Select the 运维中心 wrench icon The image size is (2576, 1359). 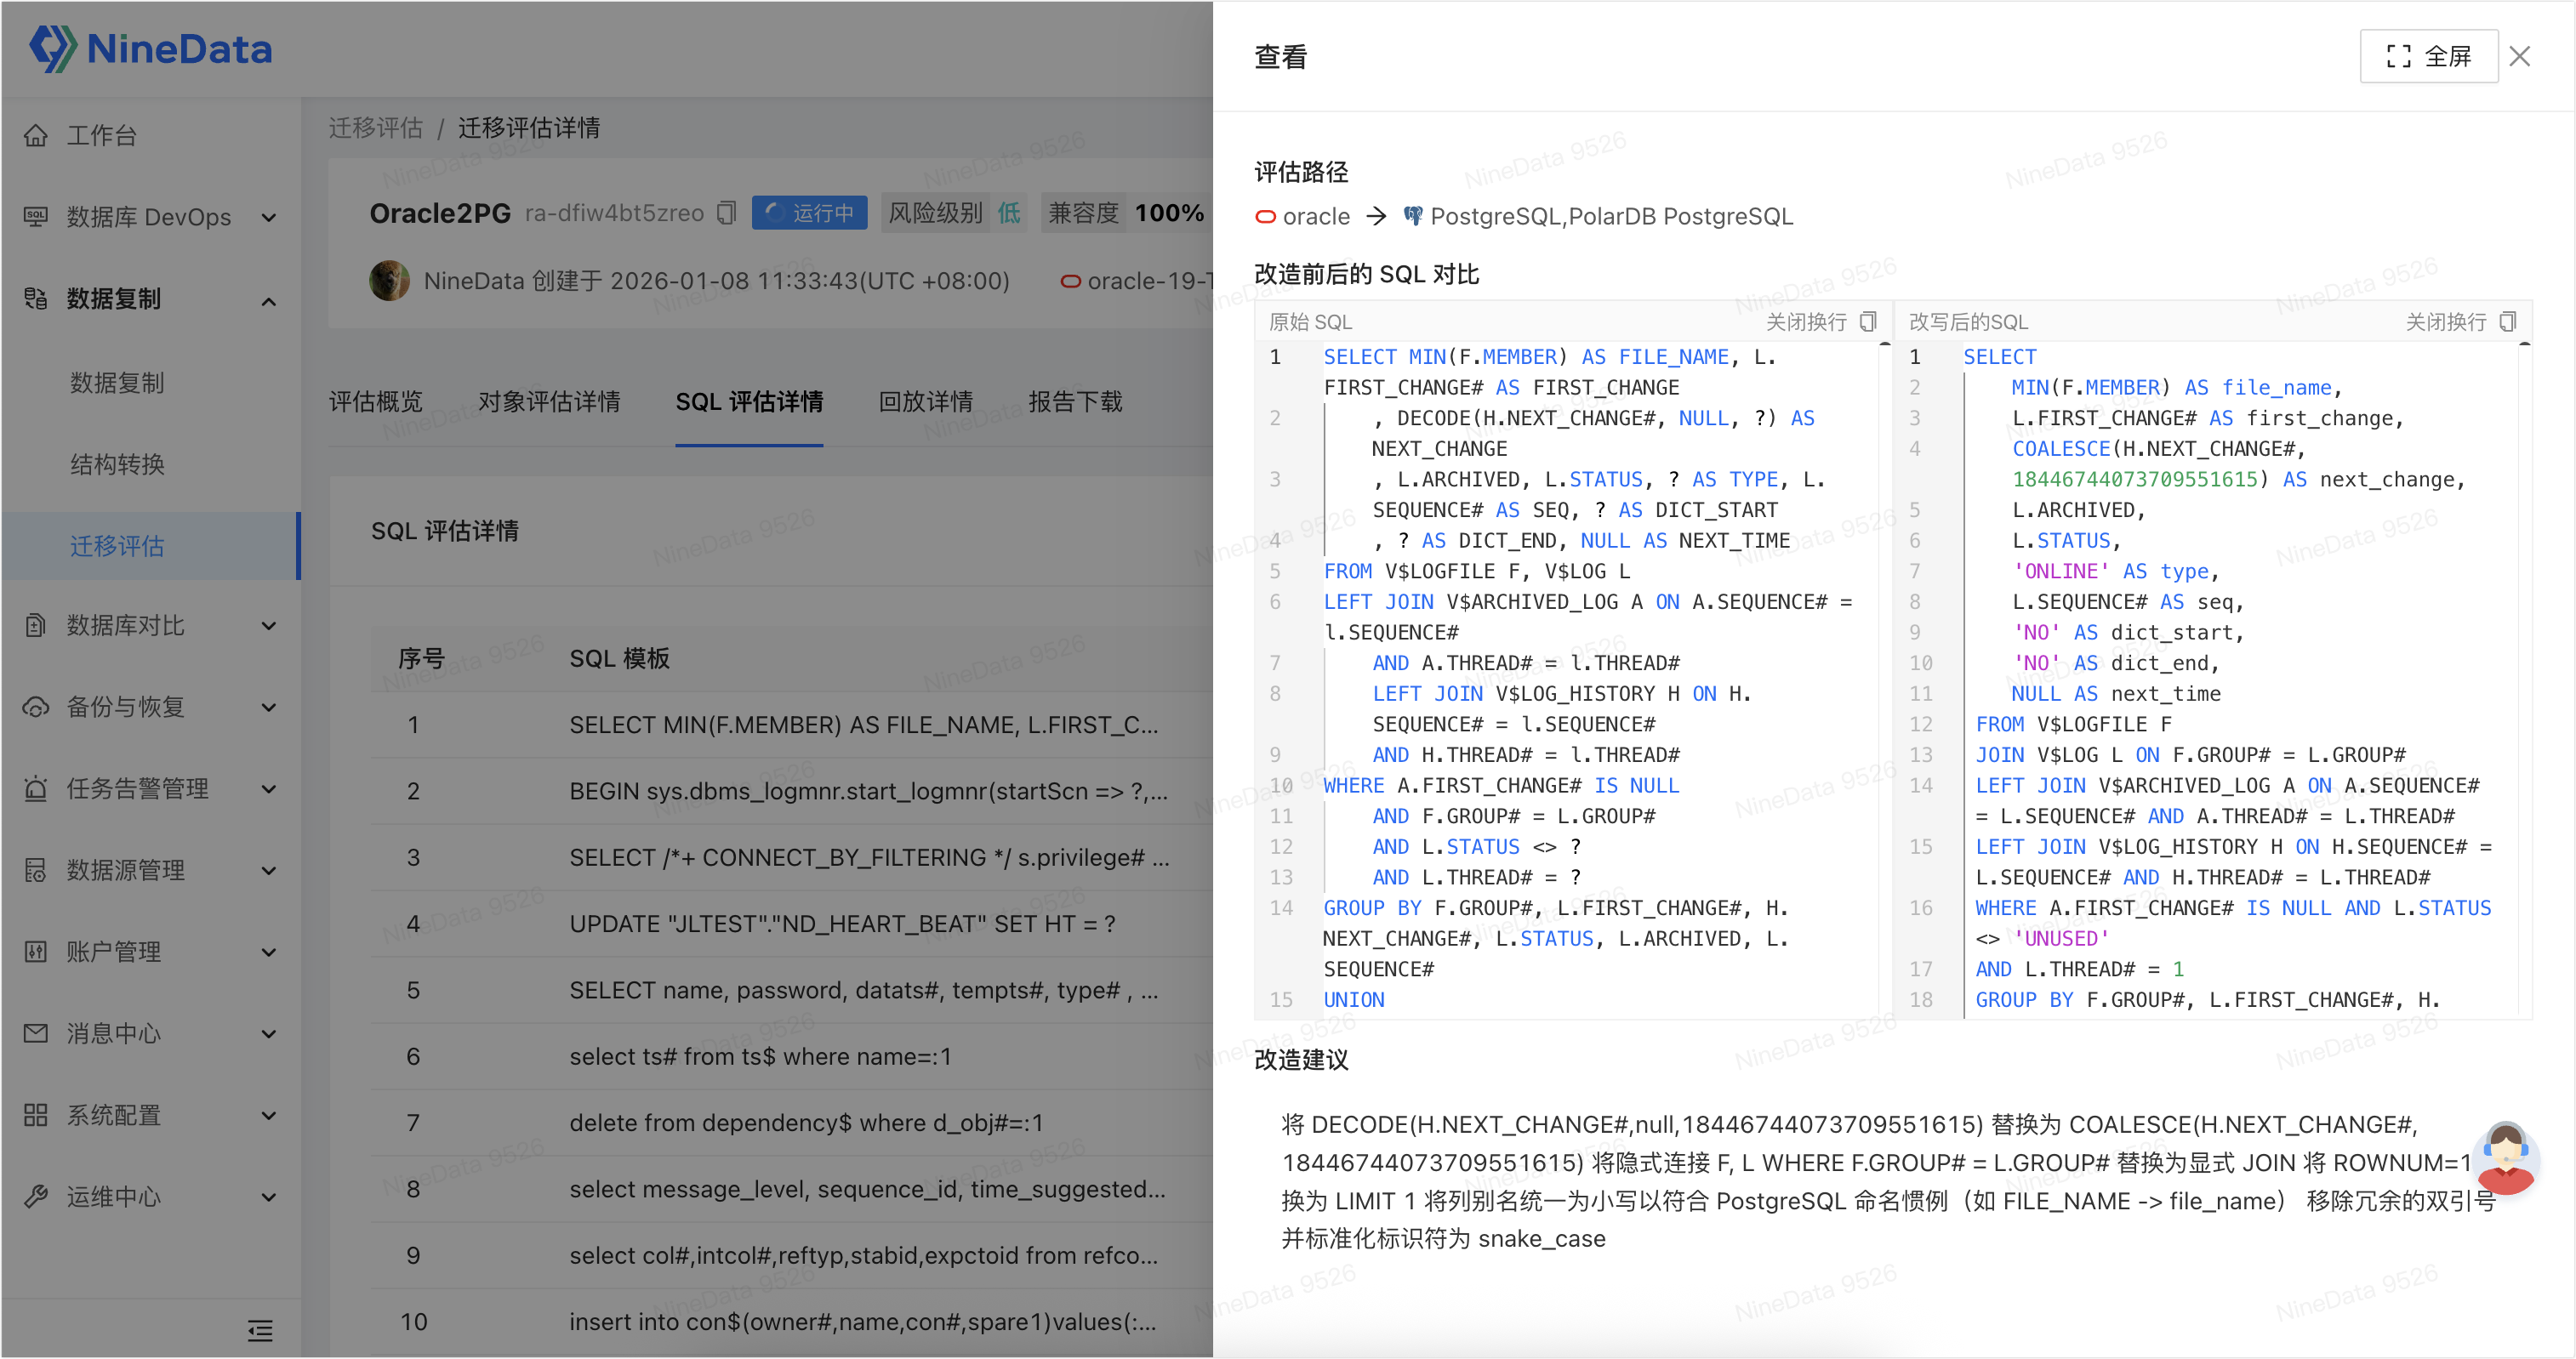click(35, 1196)
